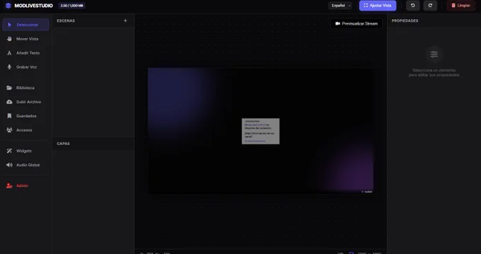
Task: Add a new scene with plus icon
Action: [125, 20]
